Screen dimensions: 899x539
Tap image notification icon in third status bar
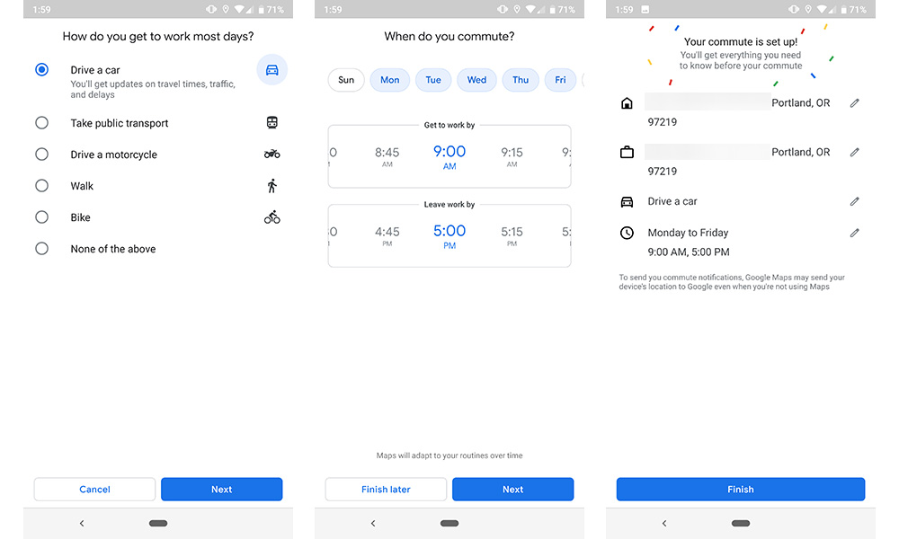pos(645,10)
